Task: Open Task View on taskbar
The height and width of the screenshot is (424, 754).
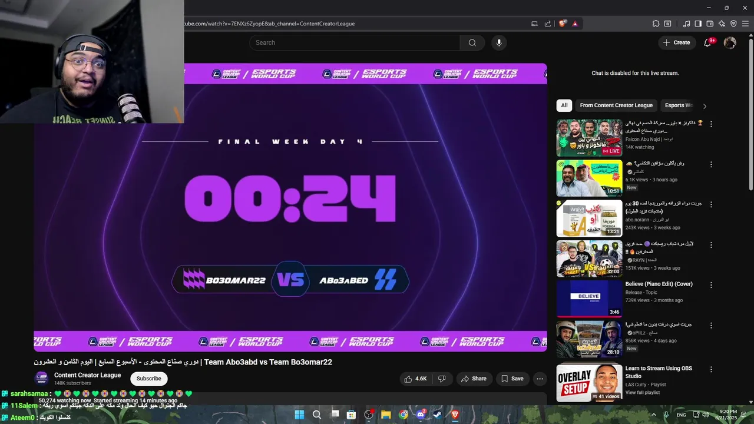Action: 335,415
